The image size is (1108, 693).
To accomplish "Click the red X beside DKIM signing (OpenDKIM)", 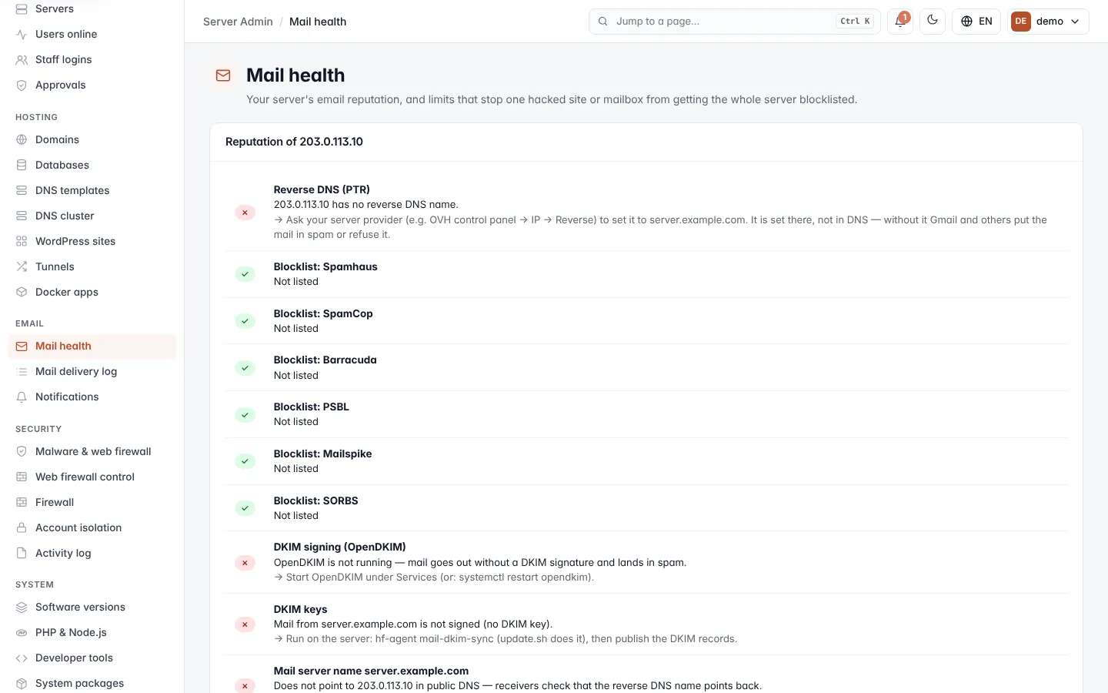I will pyautogui.click(x=245, y=563).
